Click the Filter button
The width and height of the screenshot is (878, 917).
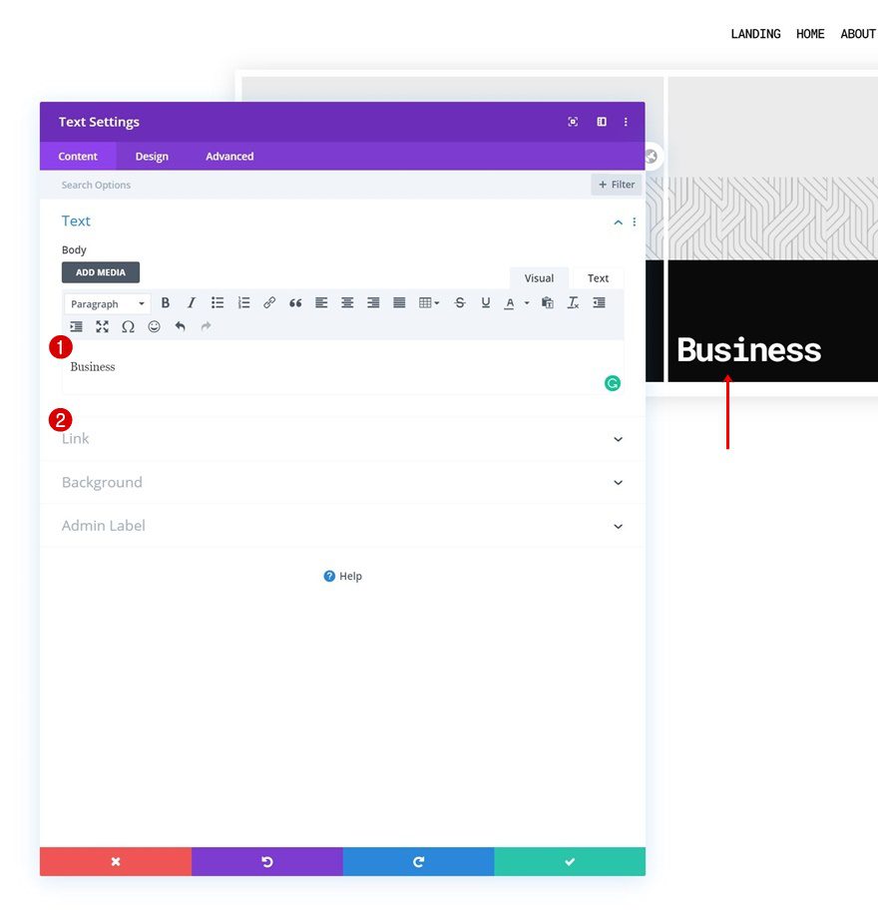click(x=616, y=184)
